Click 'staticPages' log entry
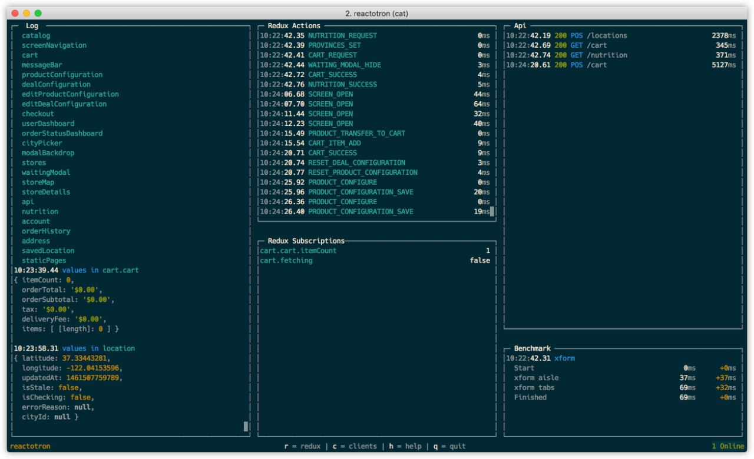The height and width of the screenshot is (459, 754). (44, 260)
